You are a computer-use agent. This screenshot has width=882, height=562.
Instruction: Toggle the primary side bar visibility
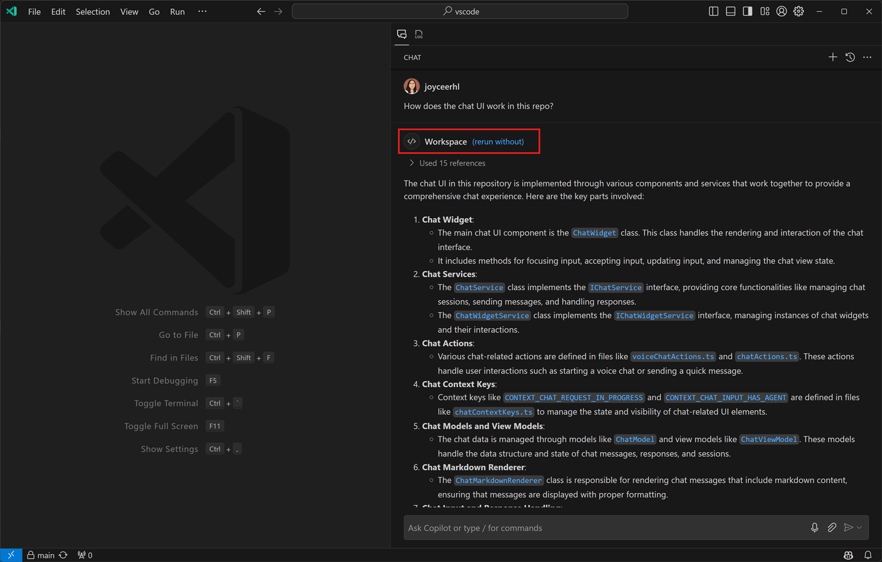click(713, 11)
